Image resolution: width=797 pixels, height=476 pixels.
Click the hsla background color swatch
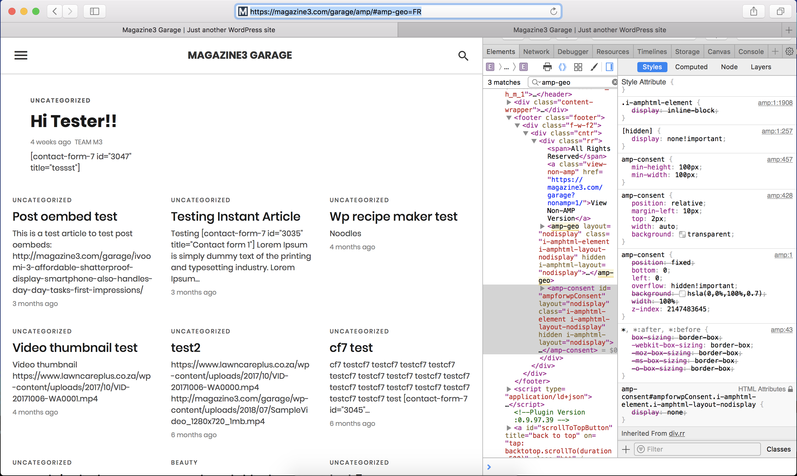(682, 293)
